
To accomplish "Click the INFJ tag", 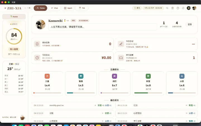I will tap(73, 21).
